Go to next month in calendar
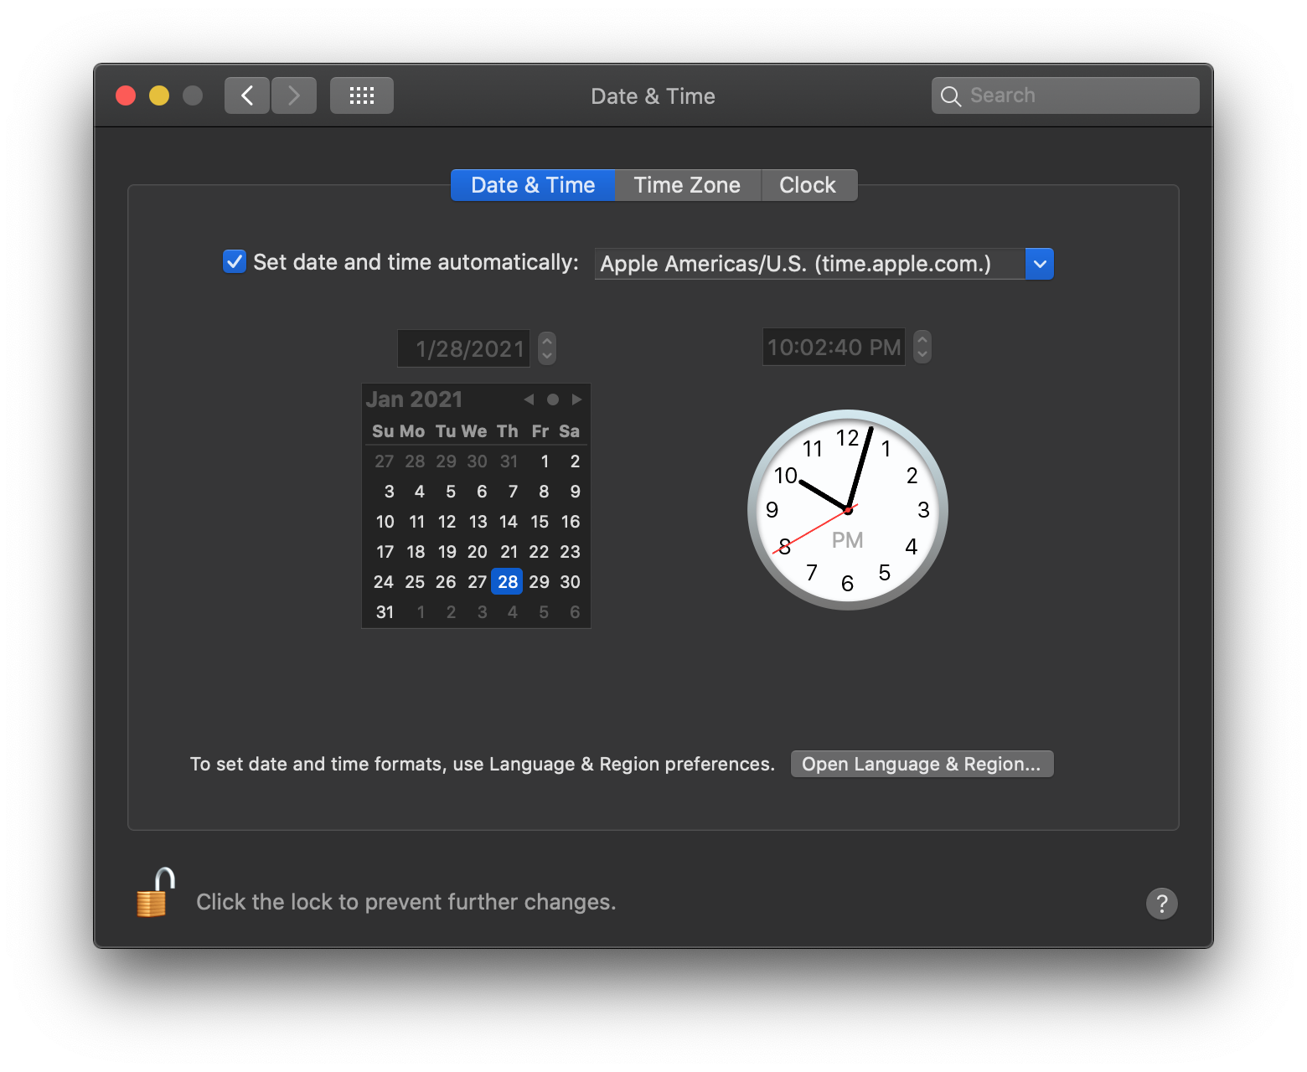1307x1072 pixels. coord(576,399)
